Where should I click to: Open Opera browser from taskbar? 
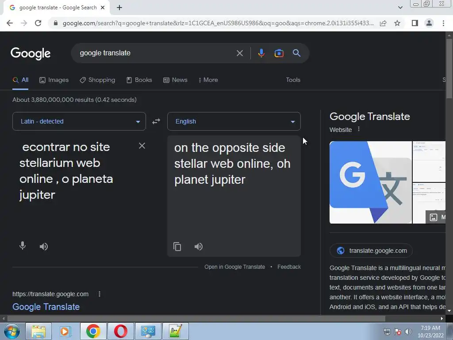click(120, 331)
